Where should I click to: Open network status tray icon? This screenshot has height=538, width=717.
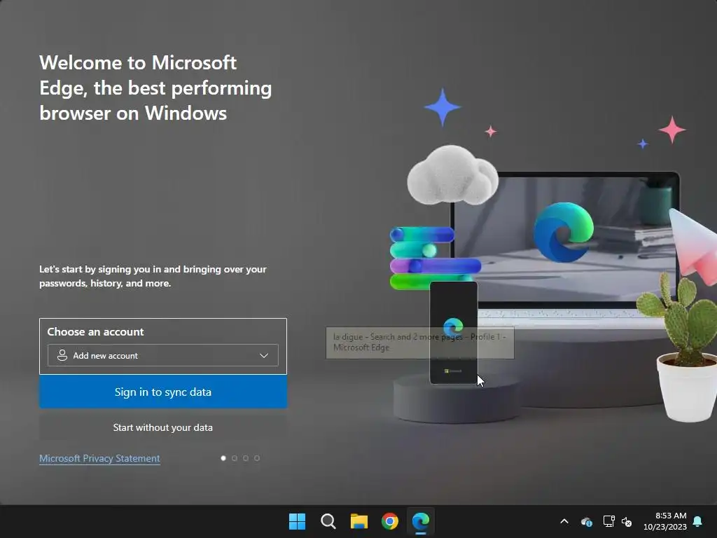[x=608, y=521]
